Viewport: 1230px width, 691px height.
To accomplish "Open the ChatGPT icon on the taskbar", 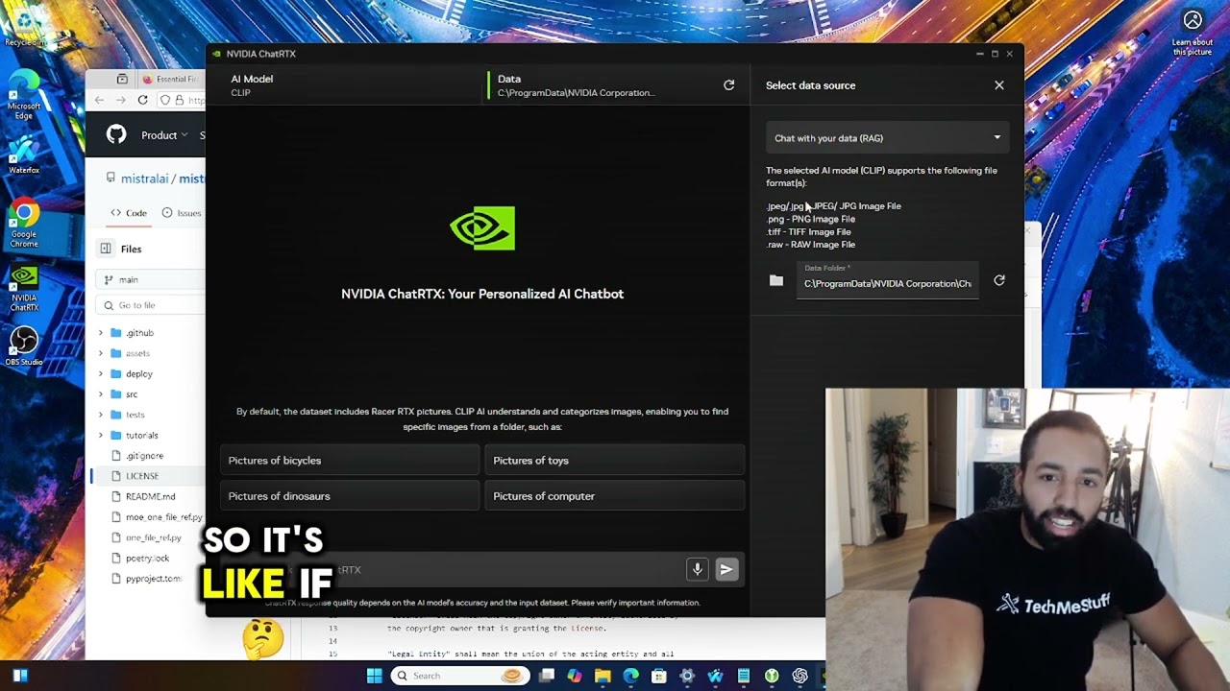I will pyautogui.click(x=799, y=676).
